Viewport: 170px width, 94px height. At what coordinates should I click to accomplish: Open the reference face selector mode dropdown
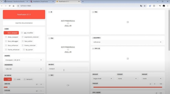click(128, 42)
